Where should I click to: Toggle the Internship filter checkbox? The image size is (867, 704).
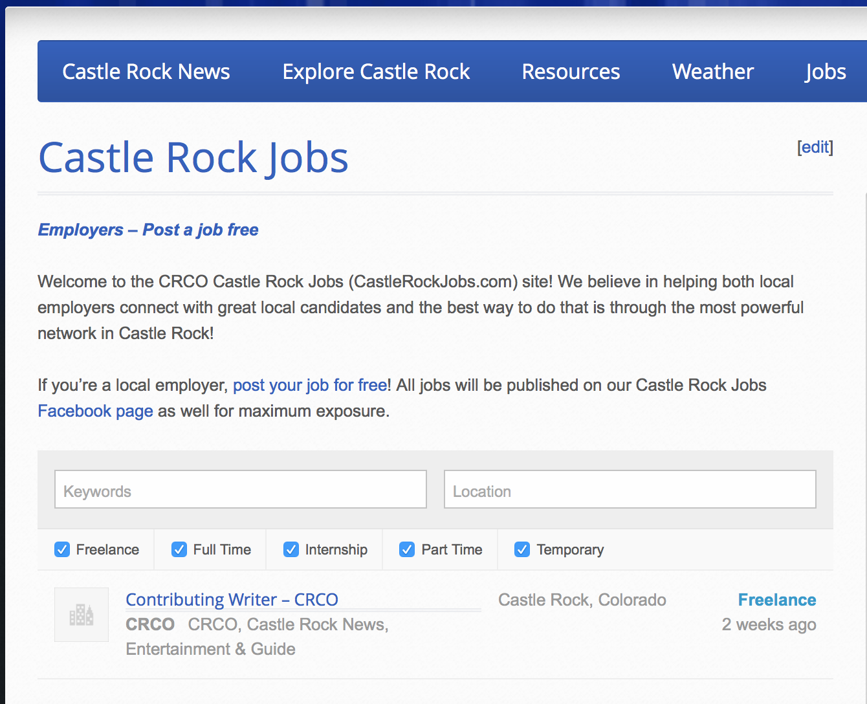291,549
